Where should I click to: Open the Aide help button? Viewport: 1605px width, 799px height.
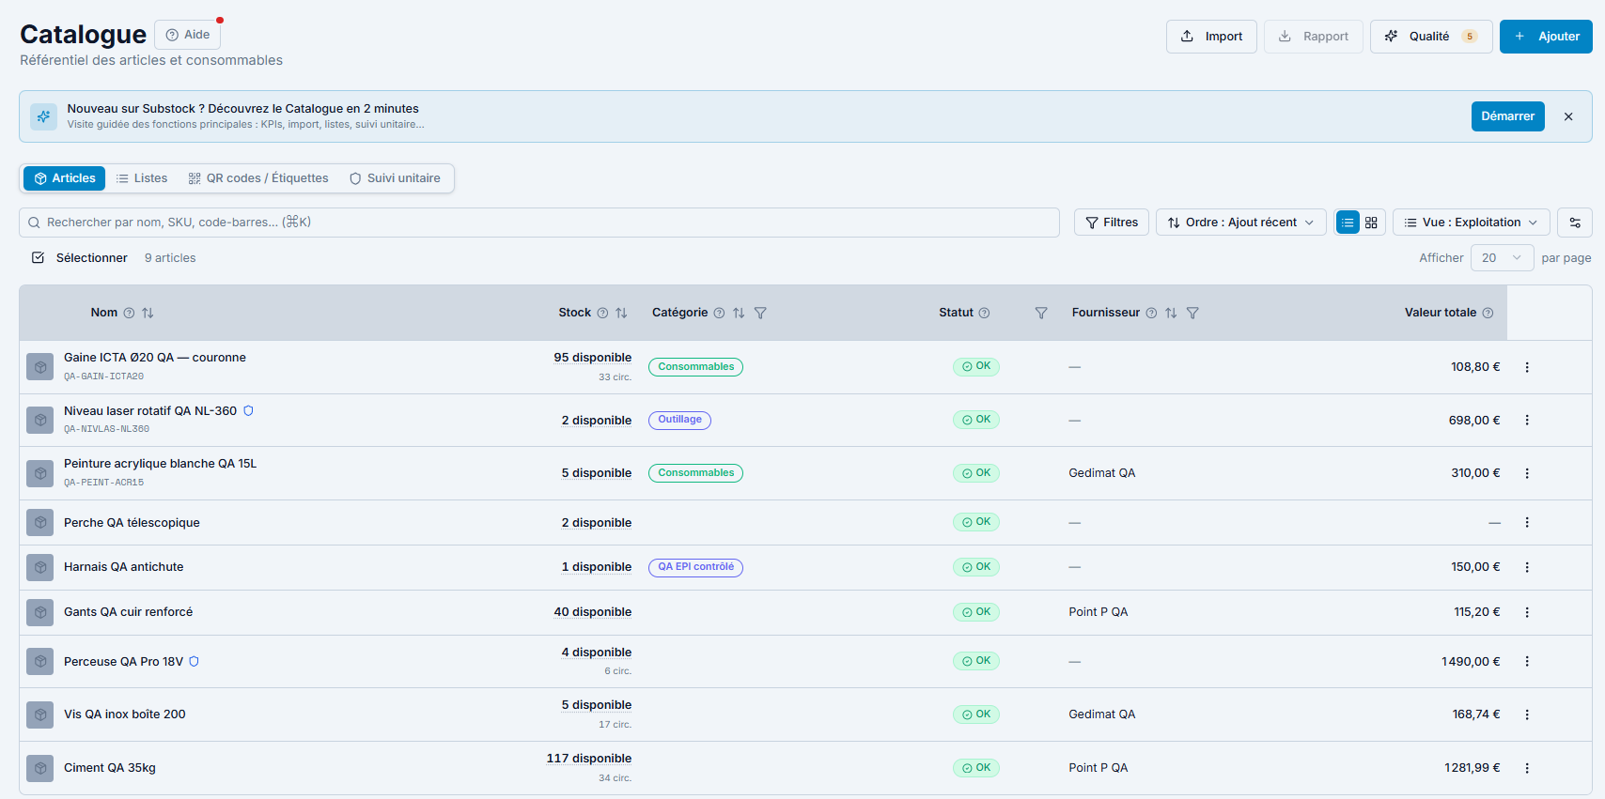tap(188, 35)
